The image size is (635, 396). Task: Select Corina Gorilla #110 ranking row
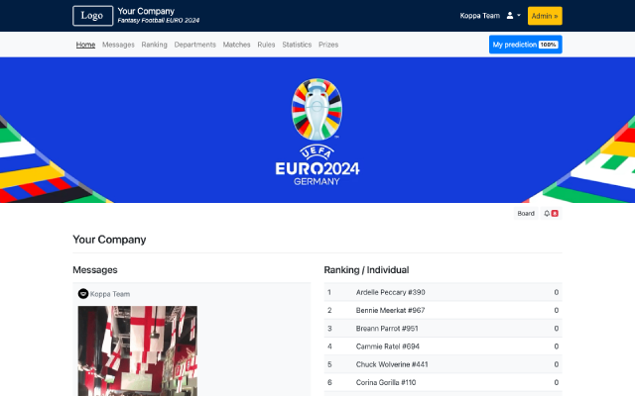(x=444, y=382)
